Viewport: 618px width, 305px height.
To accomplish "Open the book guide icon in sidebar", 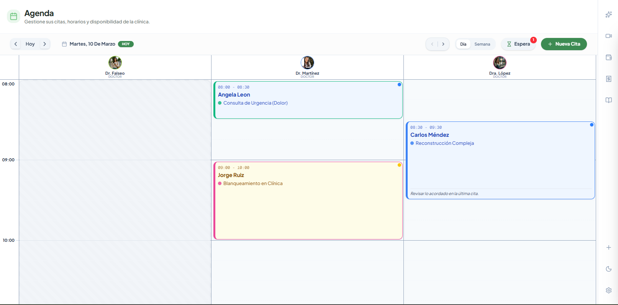I will (x=608, y=100).
